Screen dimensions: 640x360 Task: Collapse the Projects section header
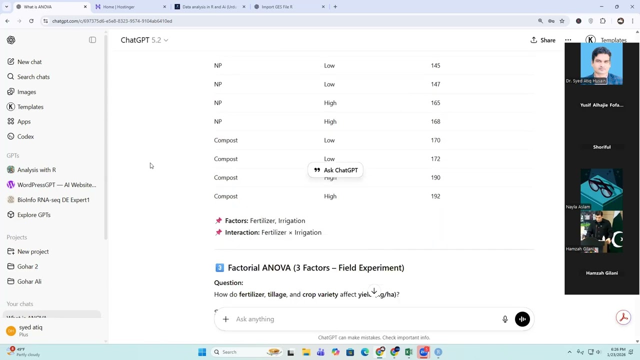click(17, 237)
